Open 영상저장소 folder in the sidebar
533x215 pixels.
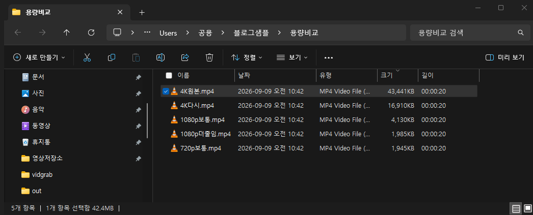47,159
